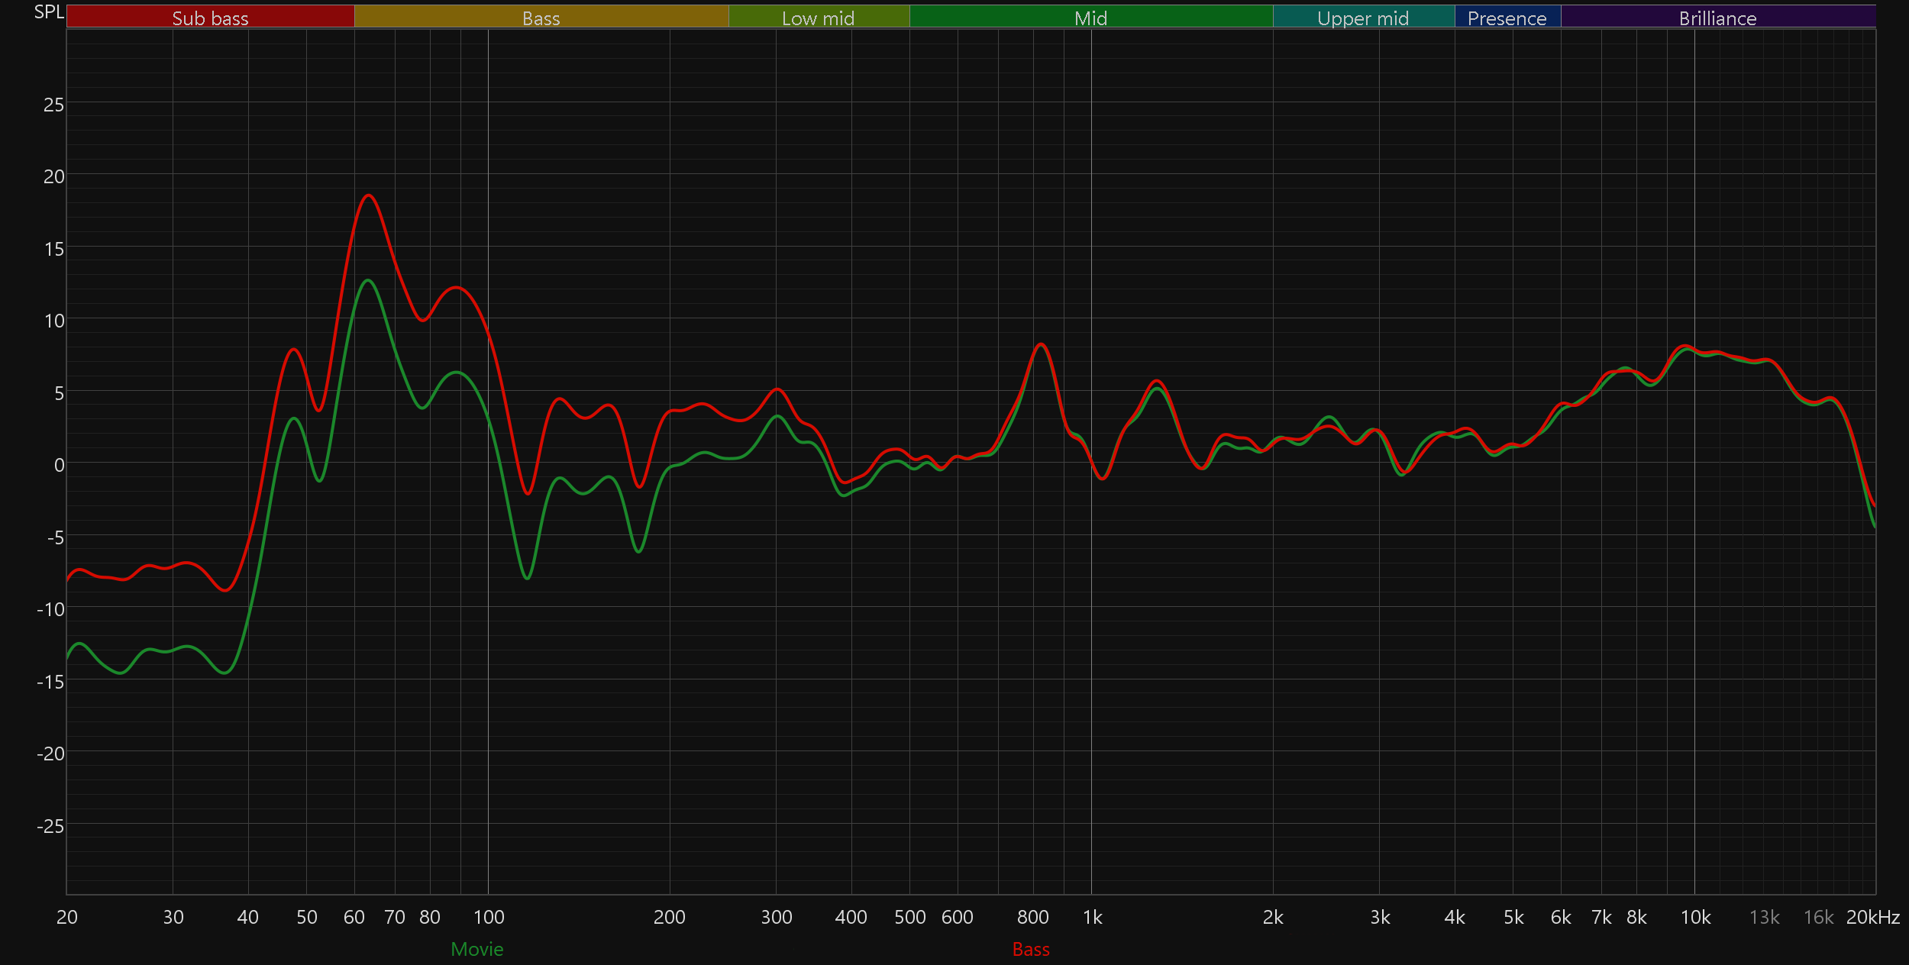Click the red curve's highest peak near 63 Hz
The width and height of the screenshot is (1909, 965).
[369, 195]
